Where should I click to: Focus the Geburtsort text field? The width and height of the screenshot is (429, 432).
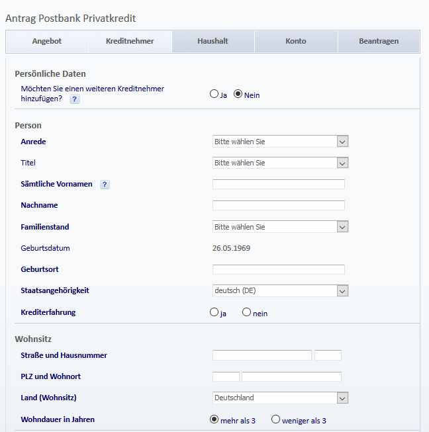(279, 269)
